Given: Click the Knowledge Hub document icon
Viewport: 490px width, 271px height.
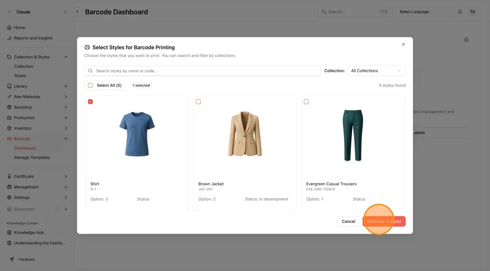Looking at the screenshot, I should [9, 232].
